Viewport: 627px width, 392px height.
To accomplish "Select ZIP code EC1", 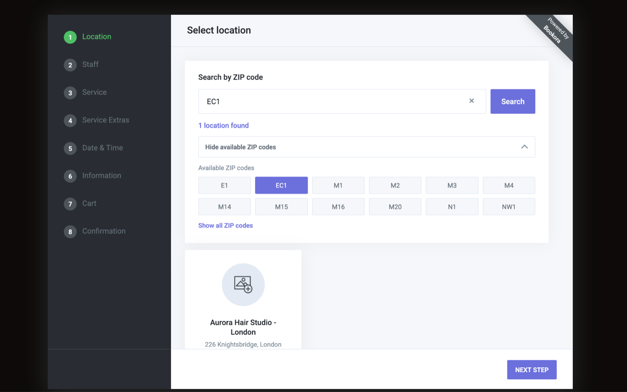I will (281, 185).
